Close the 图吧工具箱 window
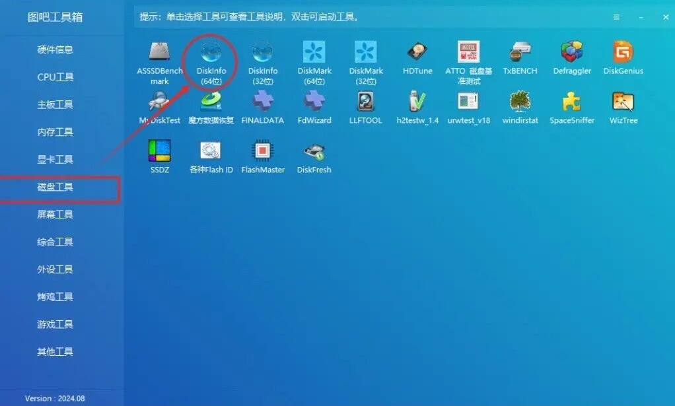This screenshot has width=675, height=406. pyautogui.click(x=666, y=17)
